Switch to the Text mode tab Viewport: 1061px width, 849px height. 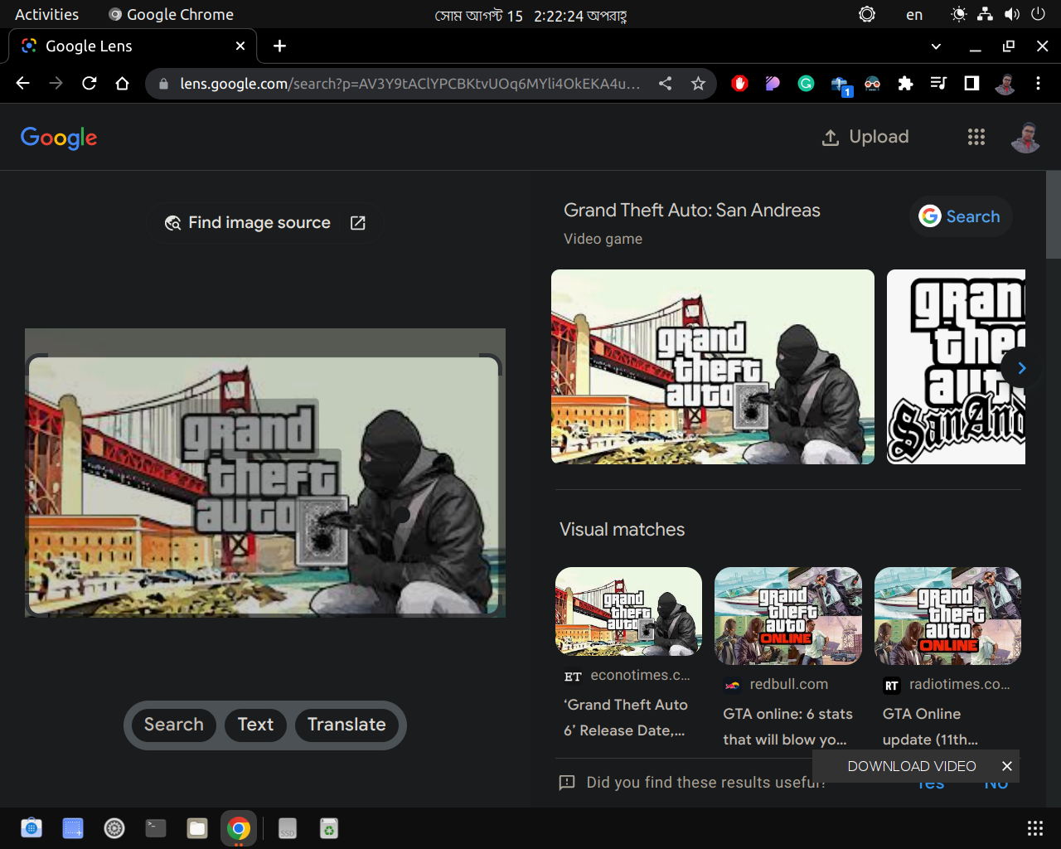[x=255, y=725]
